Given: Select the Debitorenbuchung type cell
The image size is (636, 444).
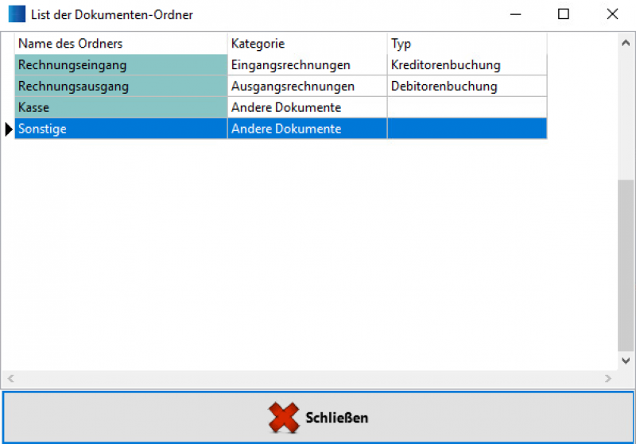Looking at the screenshot, I should (x=467, y=86).
